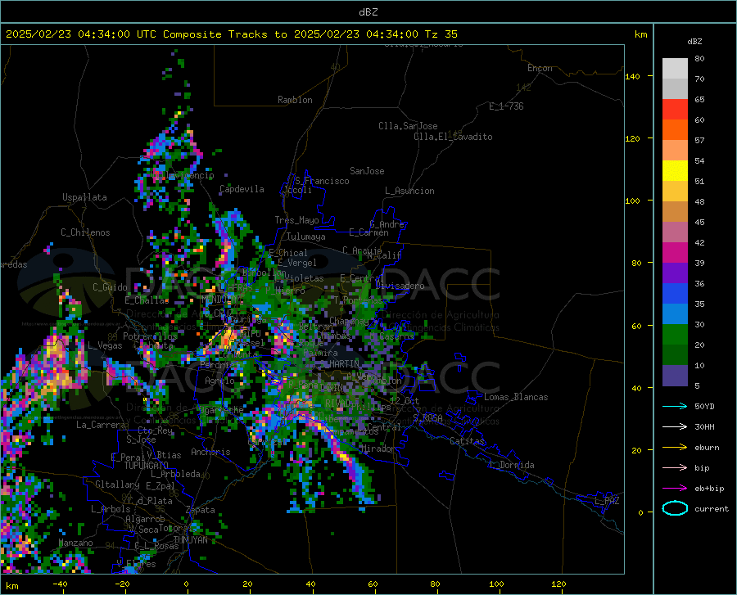737x595 pixels.
Task: Click the E_1-736 map label
Action: 506,106
